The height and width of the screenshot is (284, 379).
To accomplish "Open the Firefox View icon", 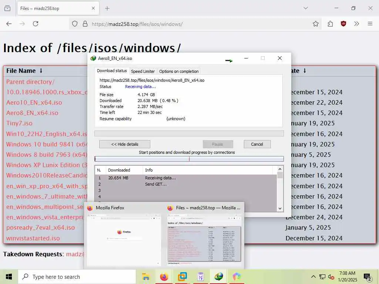I will (x=7, y=9).
